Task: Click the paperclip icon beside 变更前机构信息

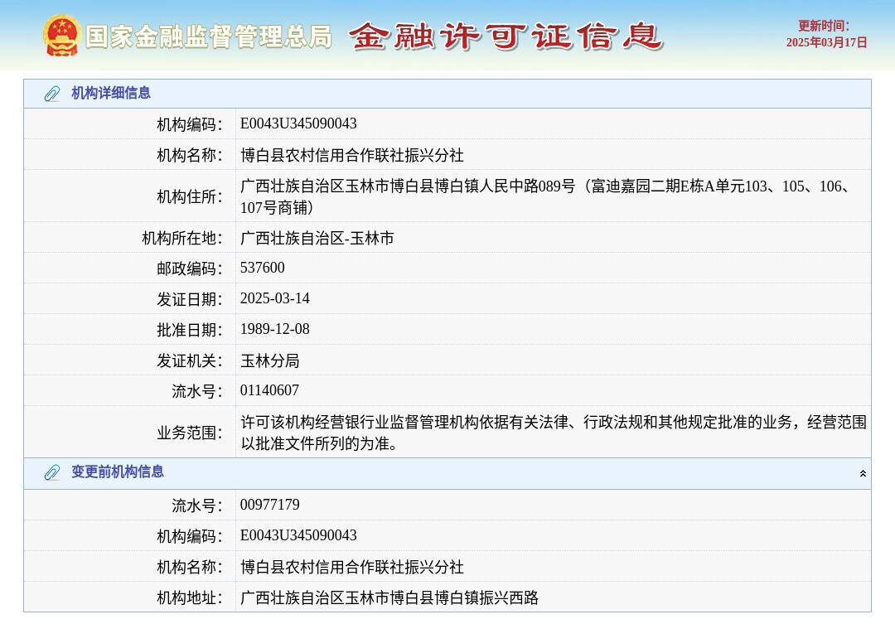Action: [51, 472]
